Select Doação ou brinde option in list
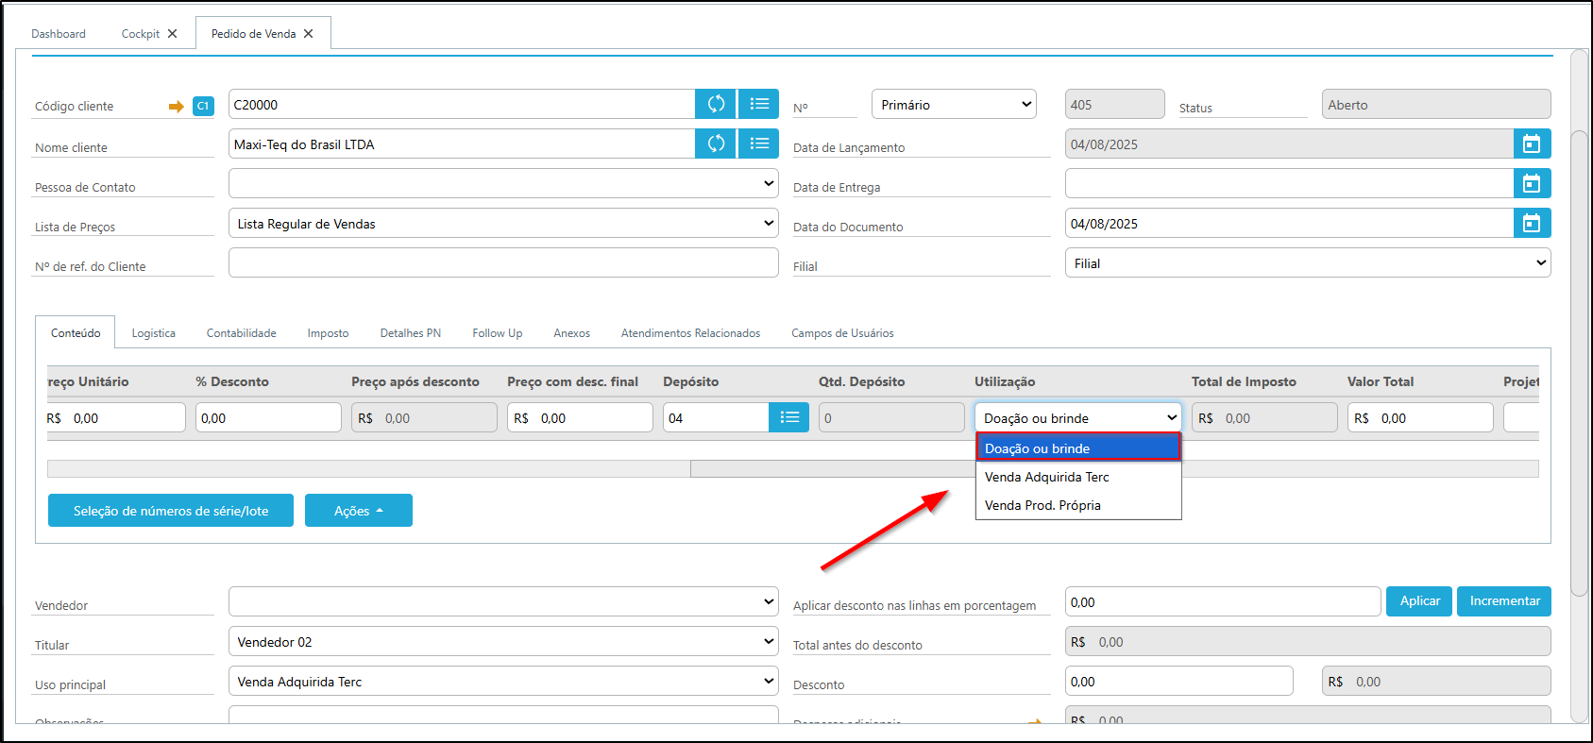Viewport: 1593px width, 743px height. coord(1077,447)
